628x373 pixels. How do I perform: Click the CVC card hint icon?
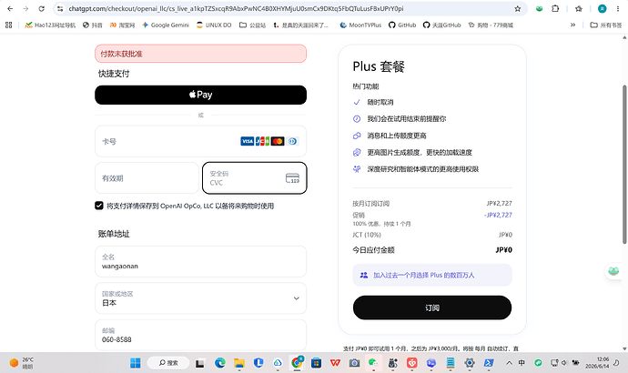click(x=292, y=178)
